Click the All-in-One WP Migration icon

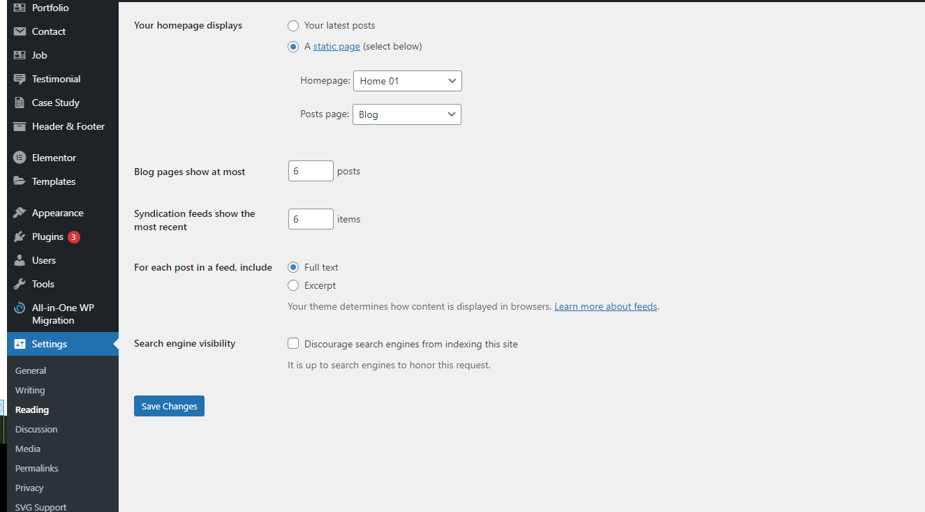(20, 308)
